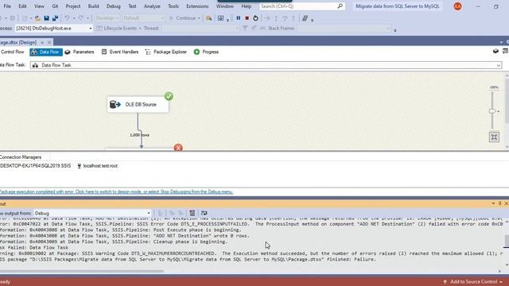Click the Break All pause icon
The width and height of the screenshot is (509, 286).
click(x=239, y=18)
